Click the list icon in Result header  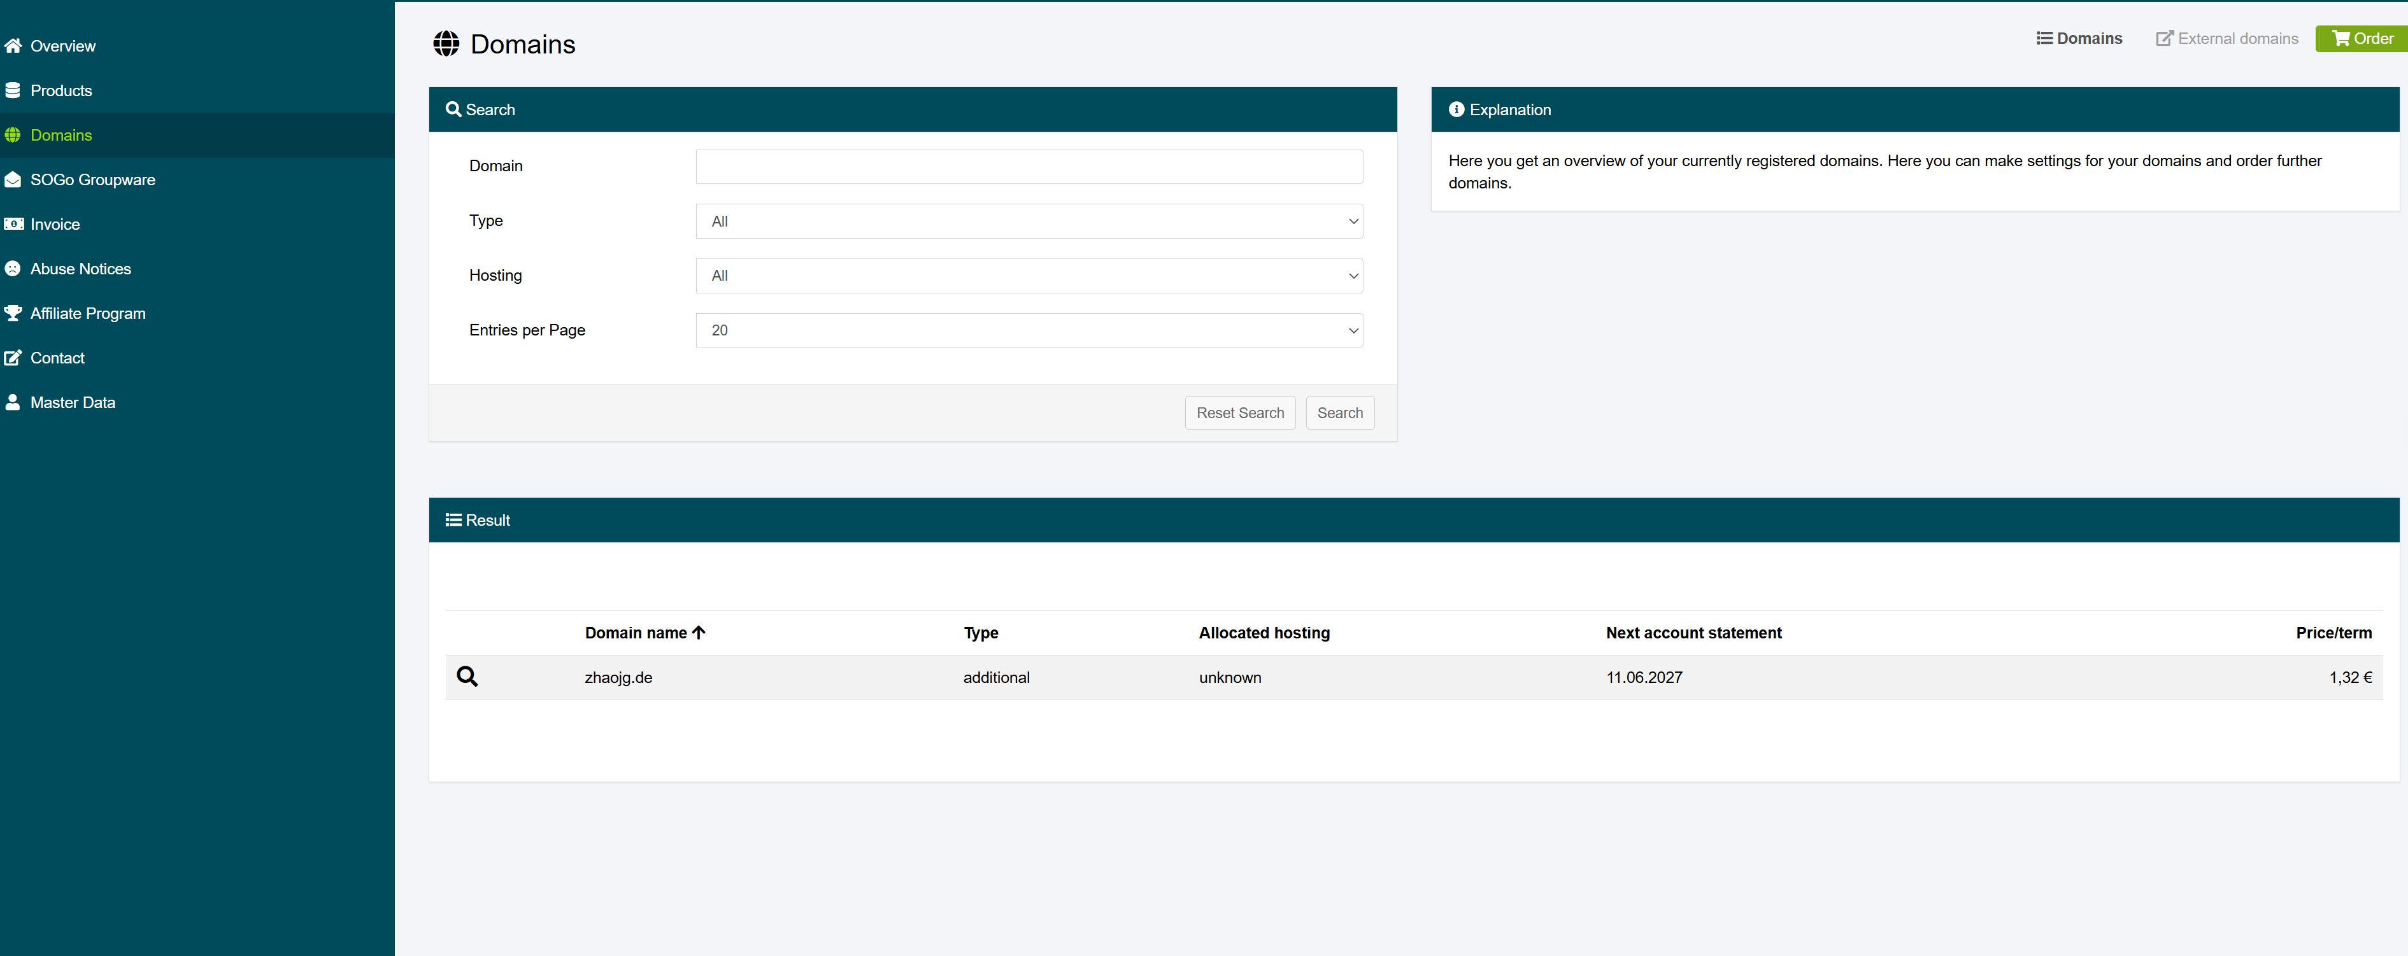tap(453, 521)
